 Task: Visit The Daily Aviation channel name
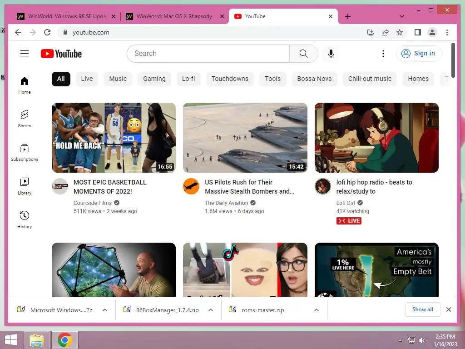coord(226,203)
